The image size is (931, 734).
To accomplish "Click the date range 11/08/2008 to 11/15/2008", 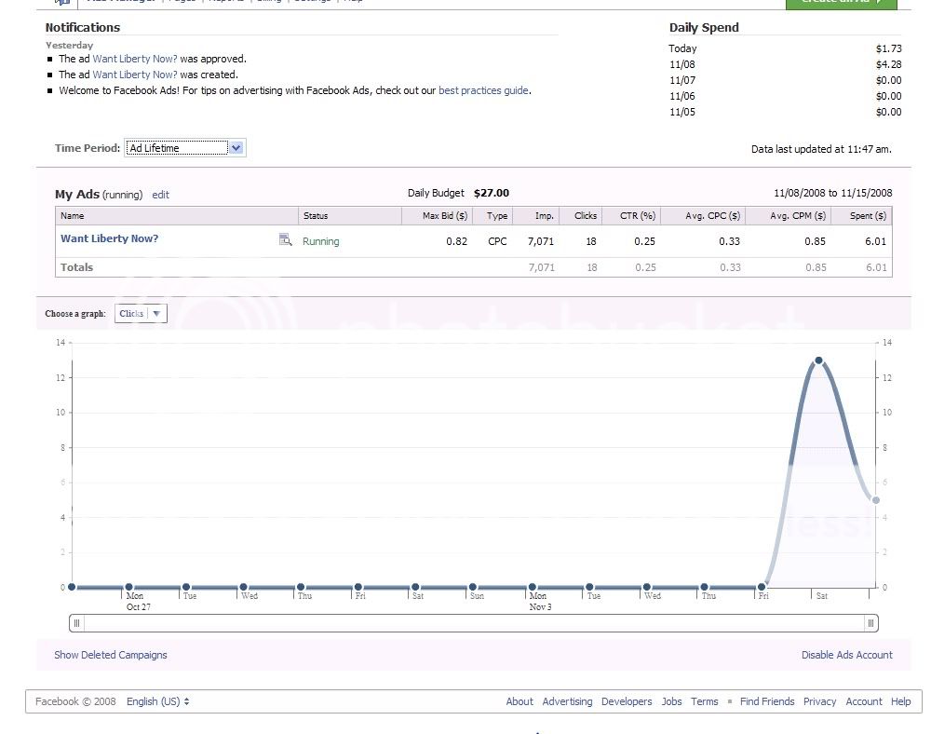I will click(x=832, y=193).
